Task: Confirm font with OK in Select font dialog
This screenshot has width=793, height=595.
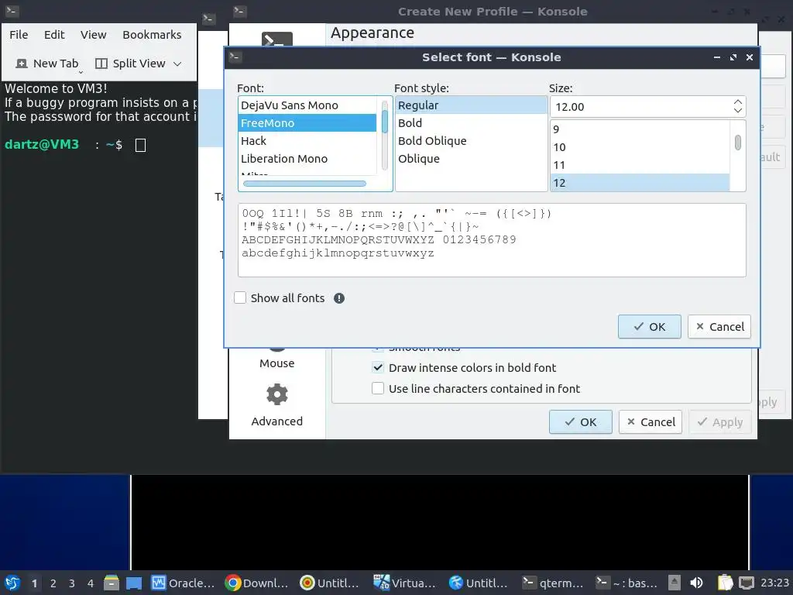Action: coord(650,326)
